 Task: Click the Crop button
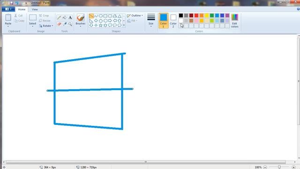pyautogui.click(x=44, y=15)
